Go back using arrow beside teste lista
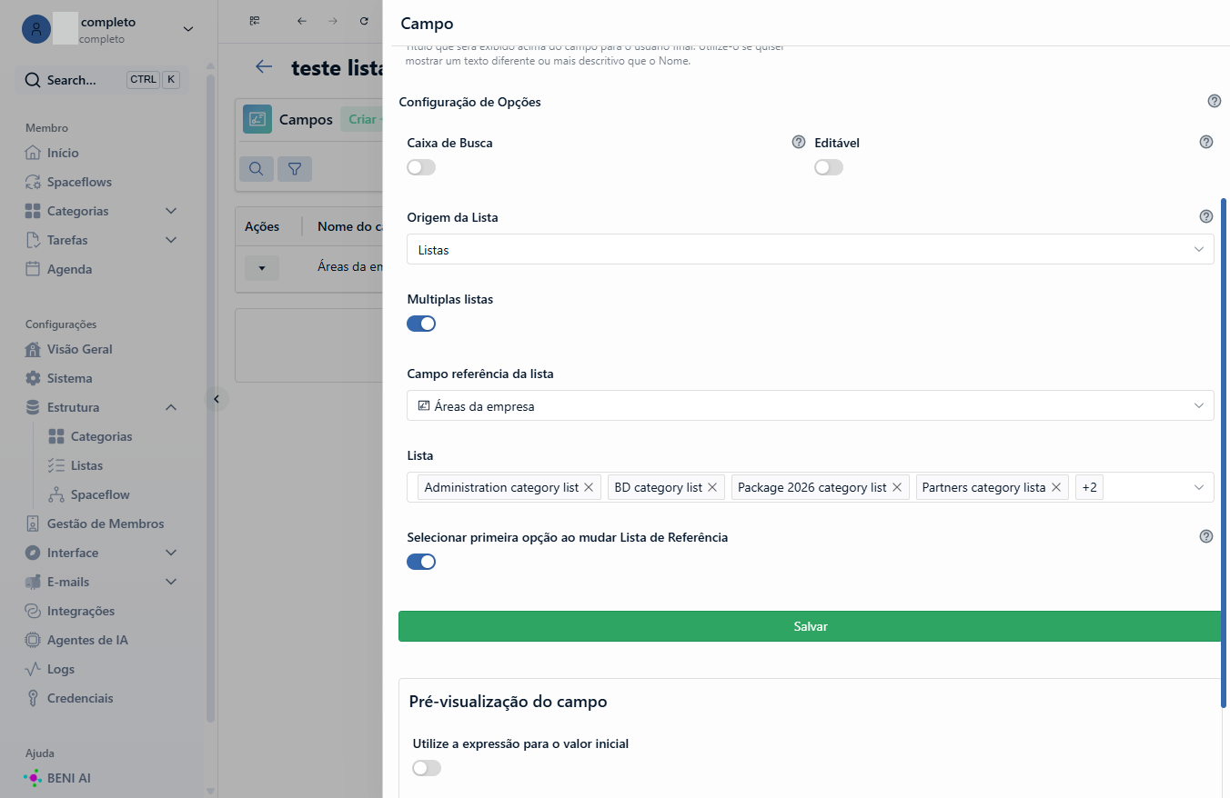Image resolution: width=1230 pixels, height=798 pixels. pyautogui.click(x=264, y=66)
